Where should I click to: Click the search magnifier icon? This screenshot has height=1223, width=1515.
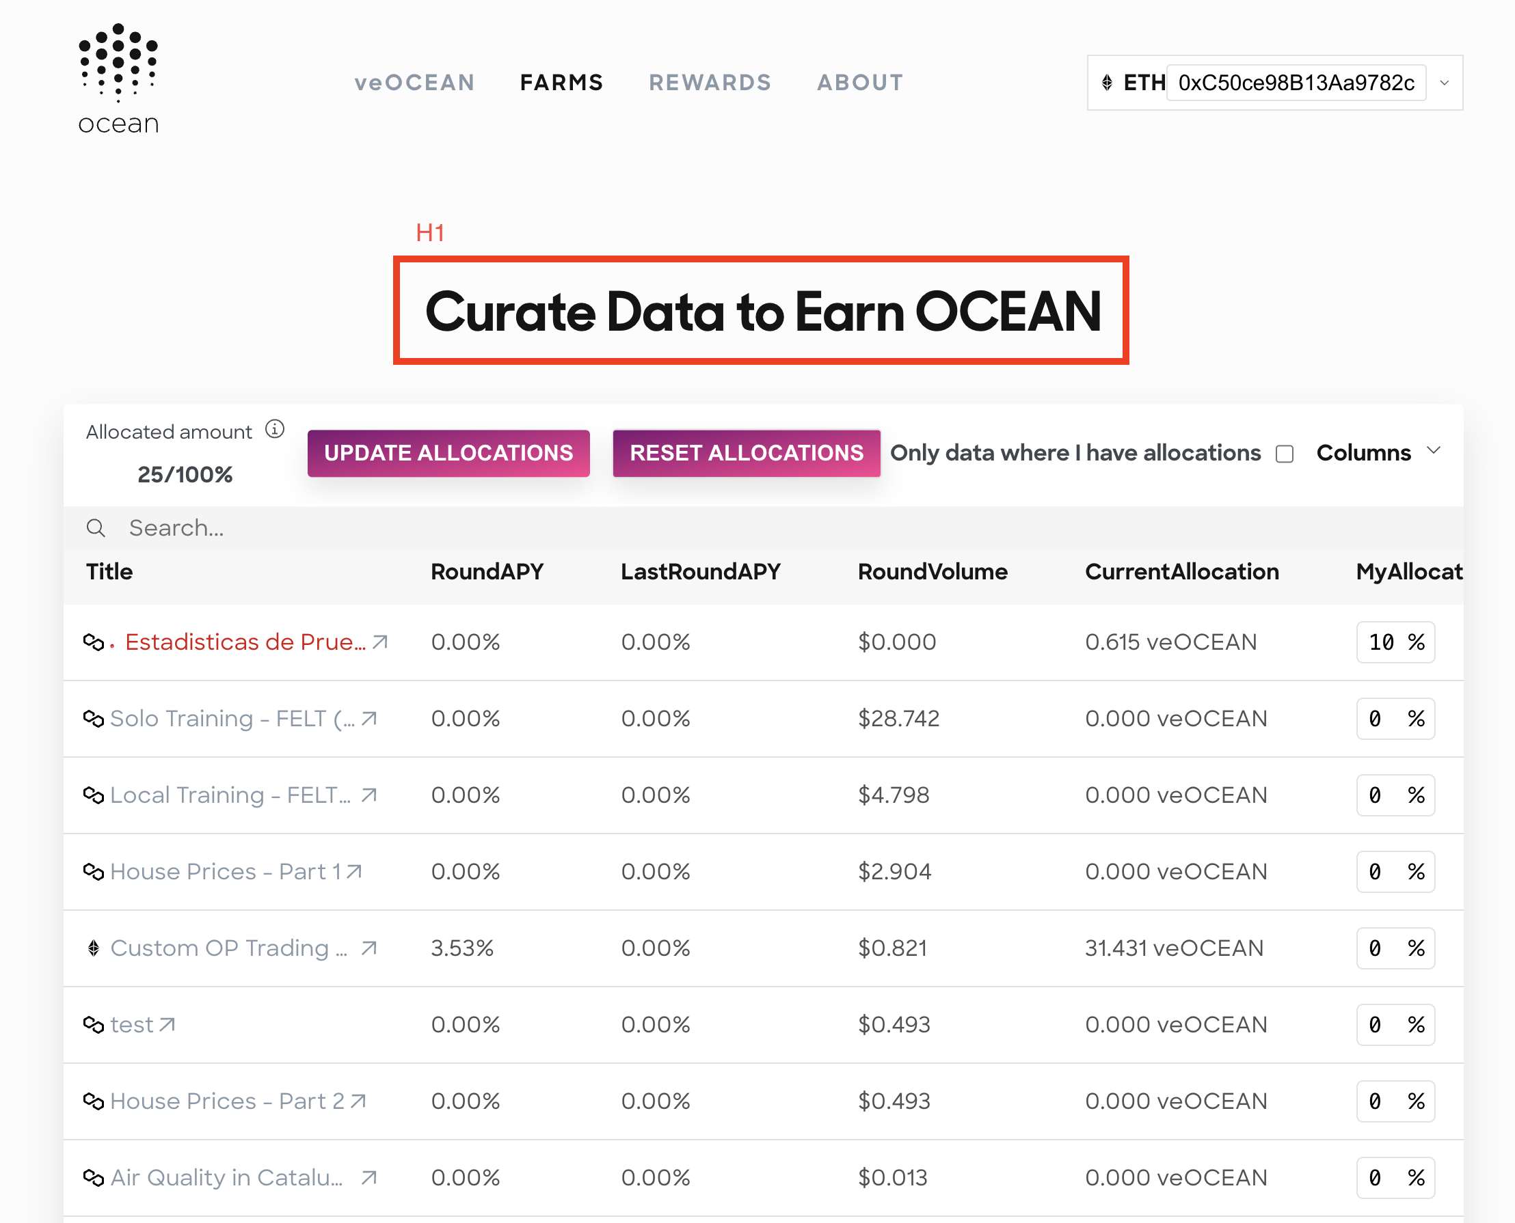[96, 527]
